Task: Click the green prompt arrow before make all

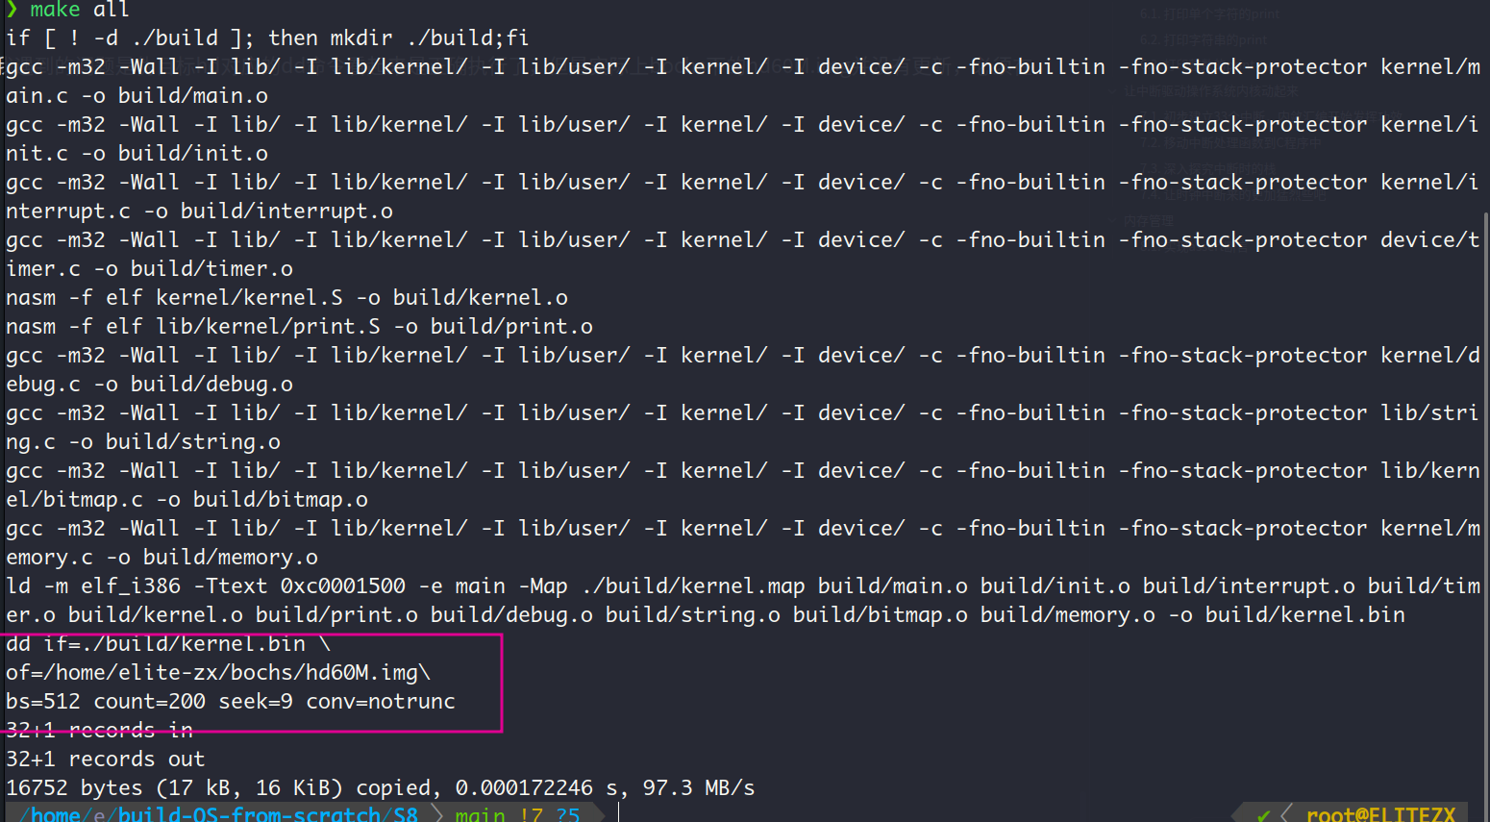Action: 12,10
